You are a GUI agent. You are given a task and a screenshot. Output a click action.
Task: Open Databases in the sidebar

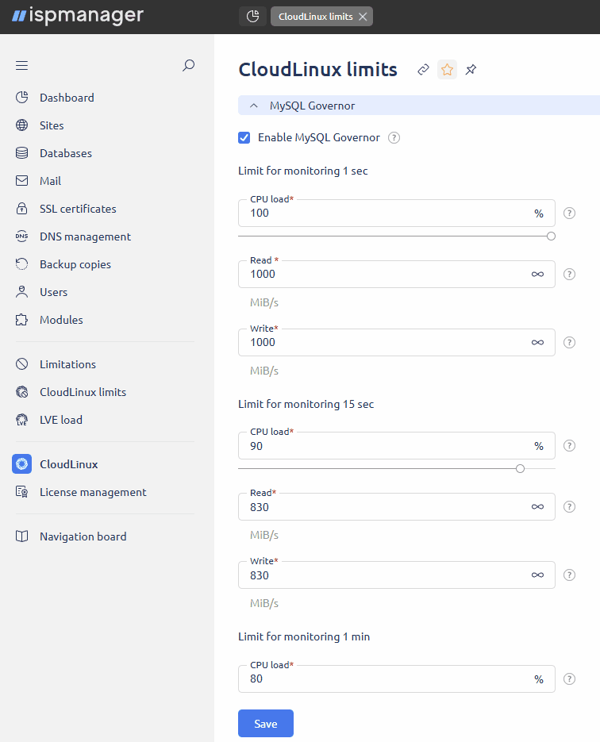coord(66,153)
